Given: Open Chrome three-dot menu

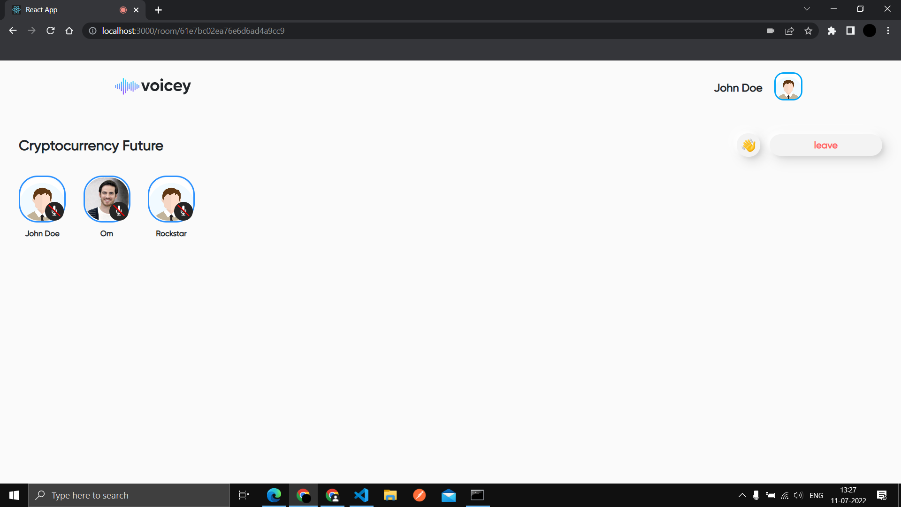Looking at the screenshot, I should tap(888, 31).
